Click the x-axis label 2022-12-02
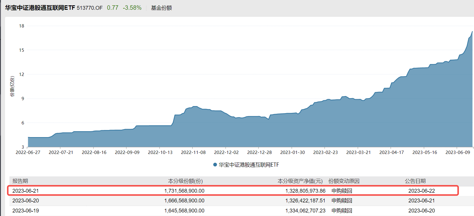This screenshot has width=474, height=216. pos(226,152)
